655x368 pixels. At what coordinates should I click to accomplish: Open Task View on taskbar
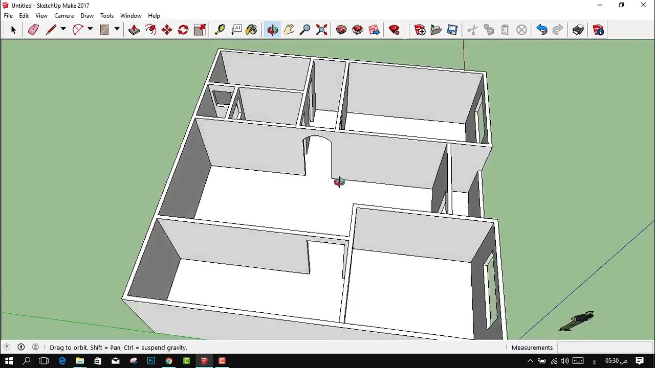(43, 361)
